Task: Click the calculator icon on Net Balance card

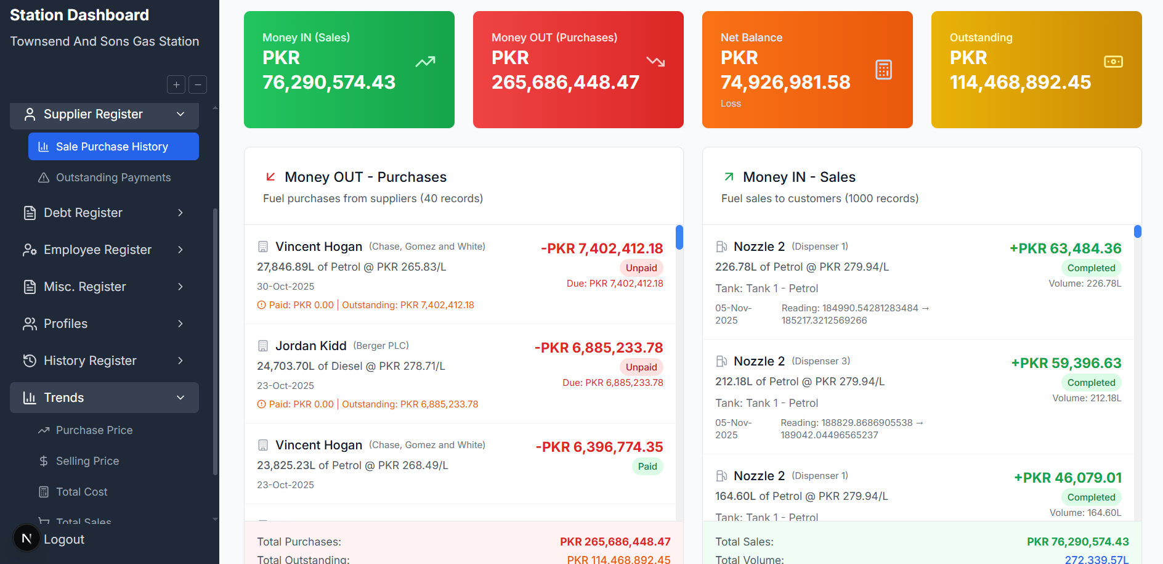Action: pyautogui.click(x=883, y=70)
